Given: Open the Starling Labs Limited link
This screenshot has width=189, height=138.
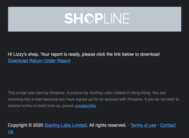Looking at the screenshot, I should (x=66, y=125).
